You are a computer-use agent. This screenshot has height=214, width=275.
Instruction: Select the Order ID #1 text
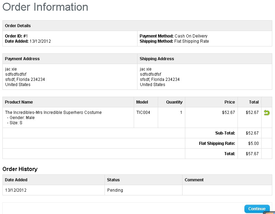(16, 36)
